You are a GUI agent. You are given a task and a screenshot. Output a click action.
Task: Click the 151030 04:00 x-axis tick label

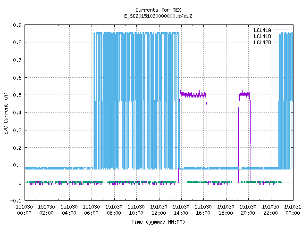pos(69,210)
